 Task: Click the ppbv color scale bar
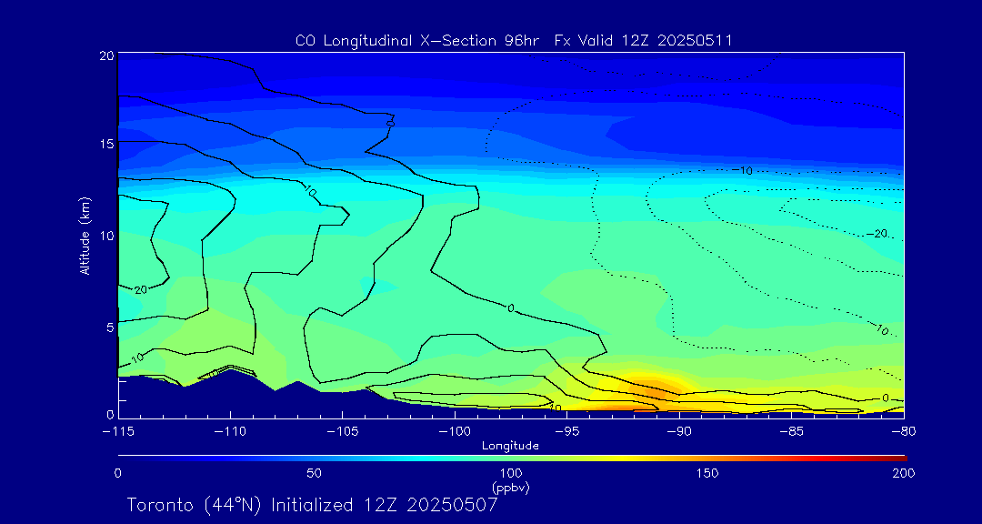[512, 458]
